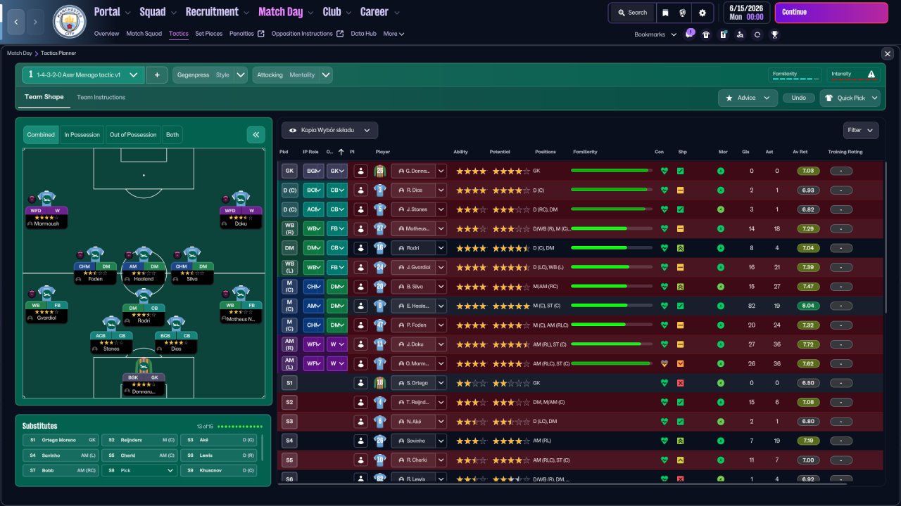The width and height of the screenshot is (901, 506).
Task: Click Rodri's shirt on the pitch
Action: (x=144, y=297)
